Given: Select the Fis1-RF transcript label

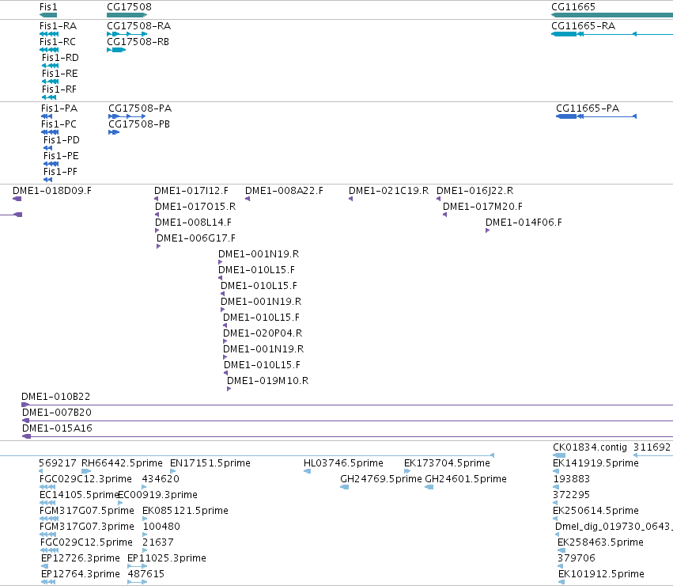Looking at the screenshot, I should [x=59, y=89].
